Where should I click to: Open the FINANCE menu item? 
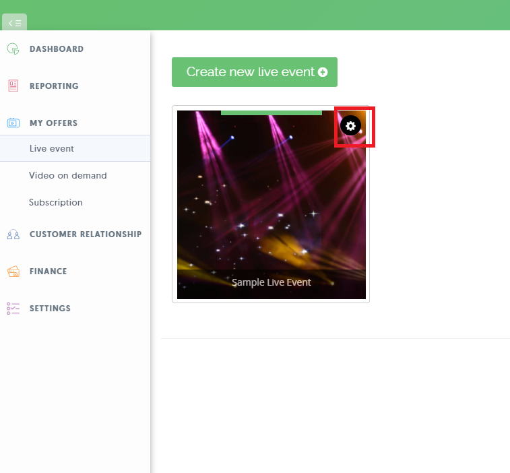[48, 272]
